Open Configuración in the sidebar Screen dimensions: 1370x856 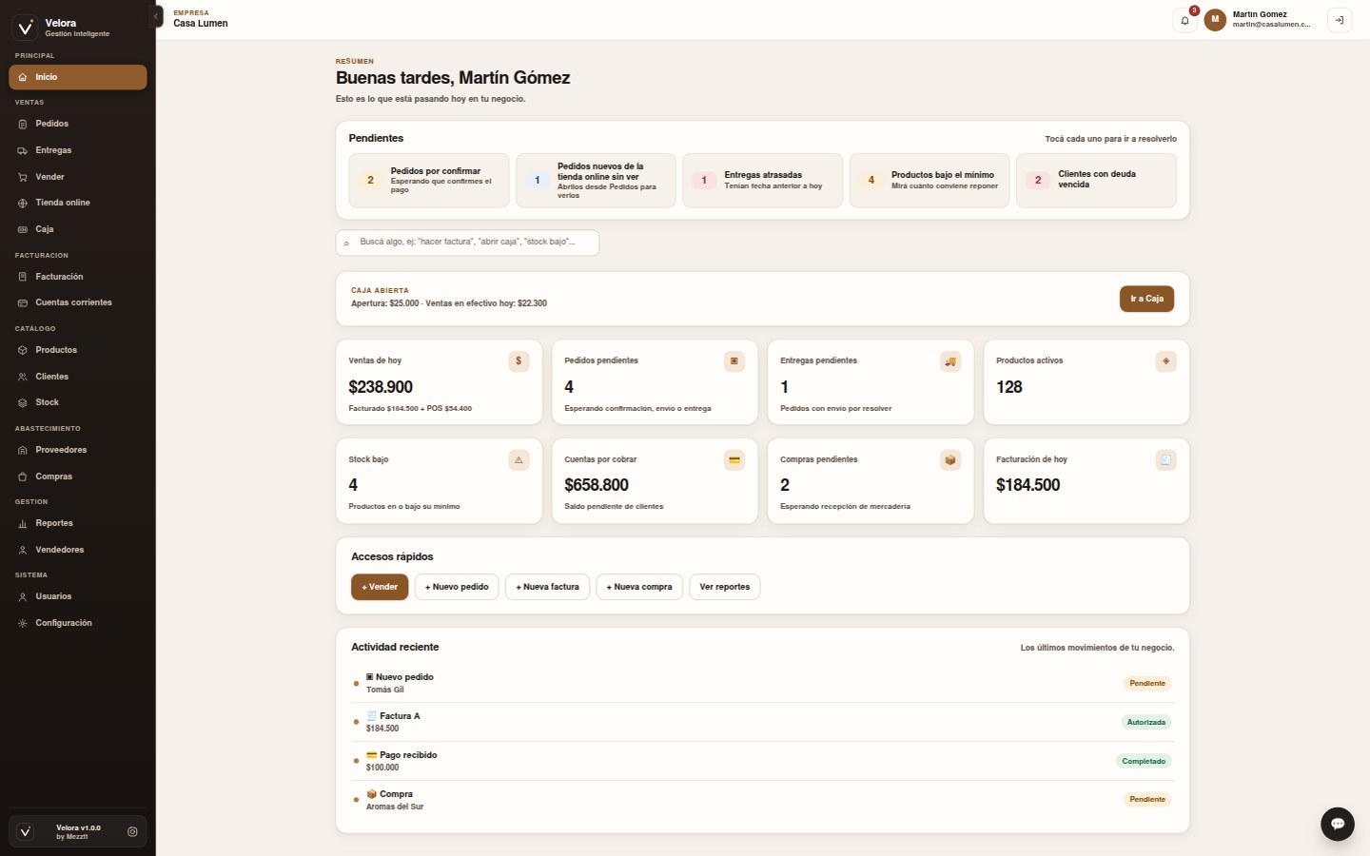[78, 623]
